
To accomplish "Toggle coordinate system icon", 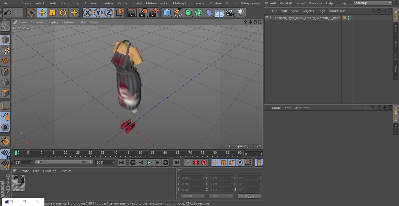I will point(119,13).
